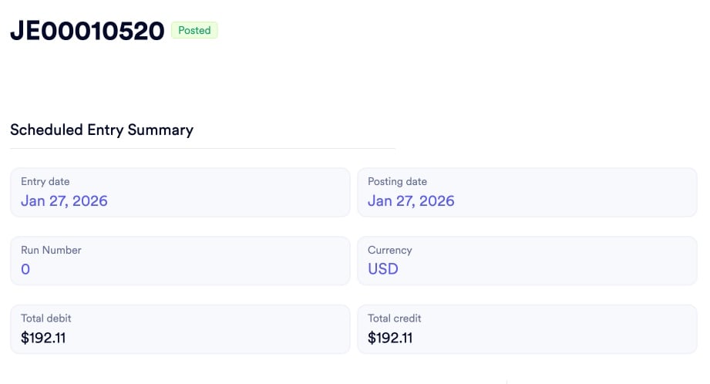Select the Total credit amount $192.11
Screen dimensions: 710x384
click(390, 338)
